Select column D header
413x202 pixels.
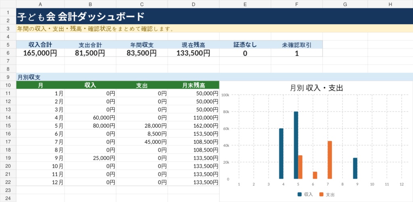coord(194,4)
